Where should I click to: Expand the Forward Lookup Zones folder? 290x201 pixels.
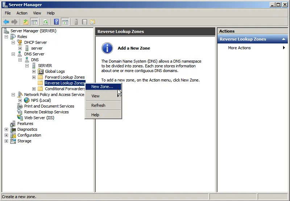pos(34,77)
